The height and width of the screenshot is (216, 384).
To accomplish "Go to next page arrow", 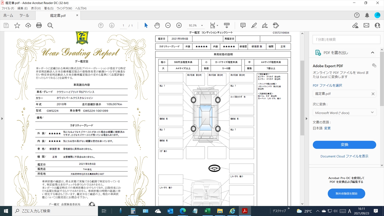I will click(x=112, y=25).
